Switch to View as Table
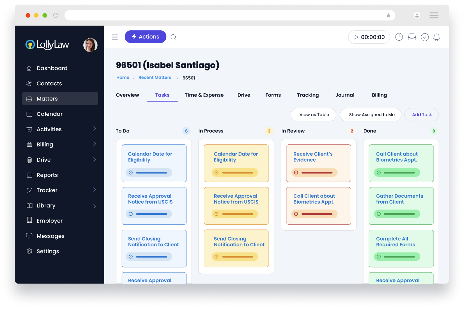 click(x=314, y=115)
